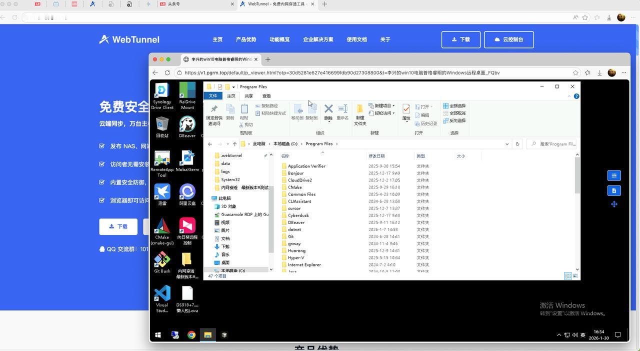Select the Cyberduck folder row
The image size is (640, 351).
click(x=355, y=215)
